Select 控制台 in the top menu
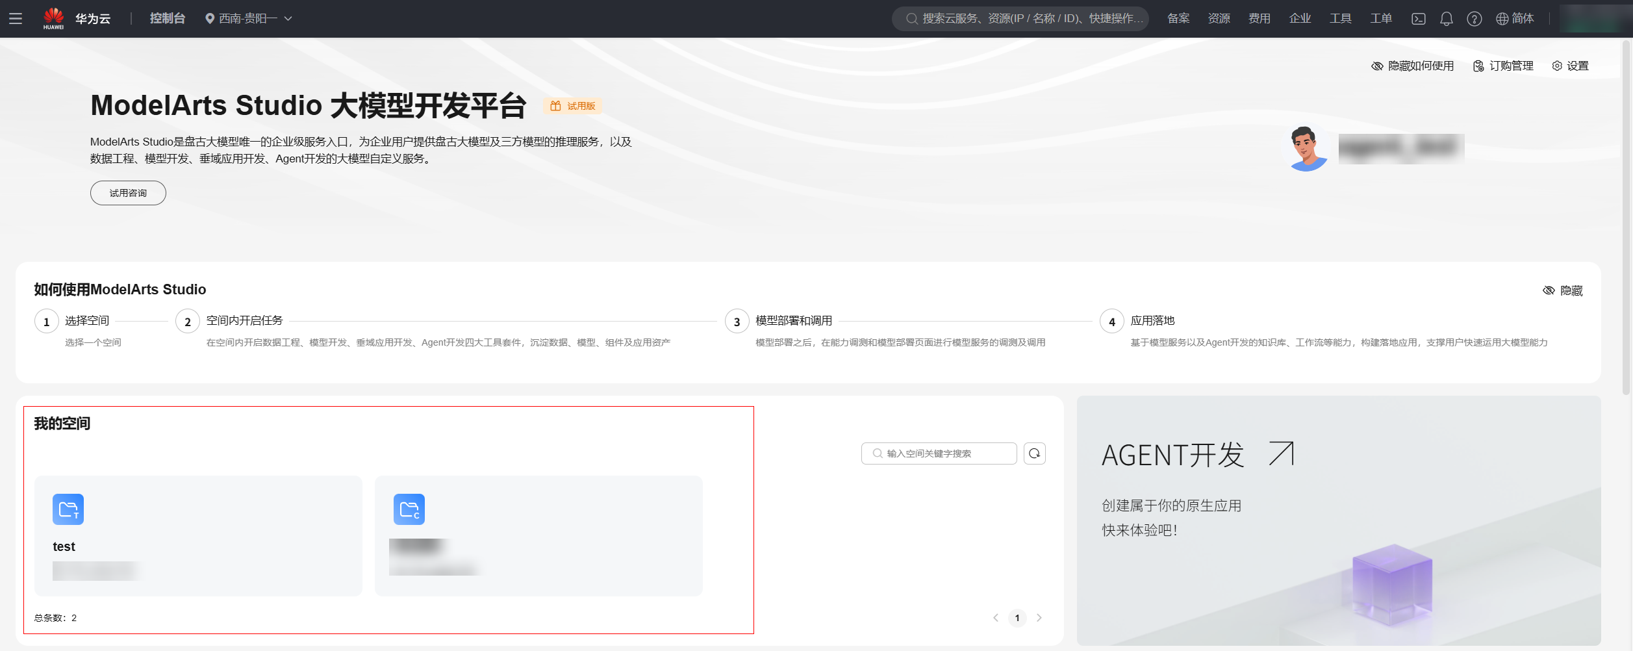 pyautogui.click(x=167, y=18)
